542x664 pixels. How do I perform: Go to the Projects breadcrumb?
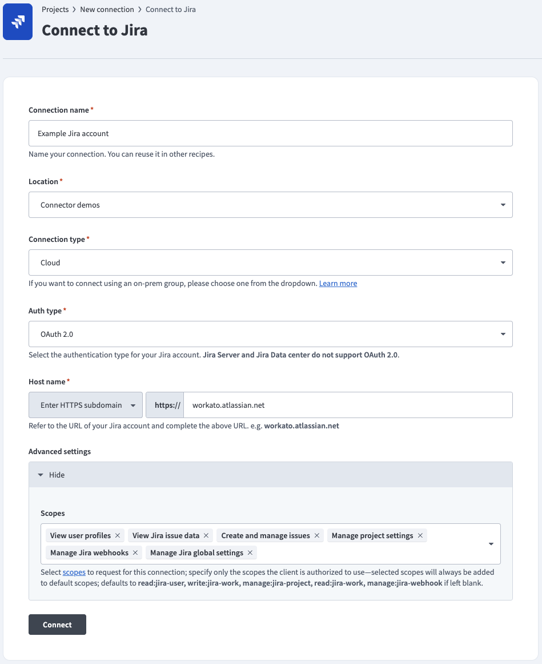click(x=55, y=9)
